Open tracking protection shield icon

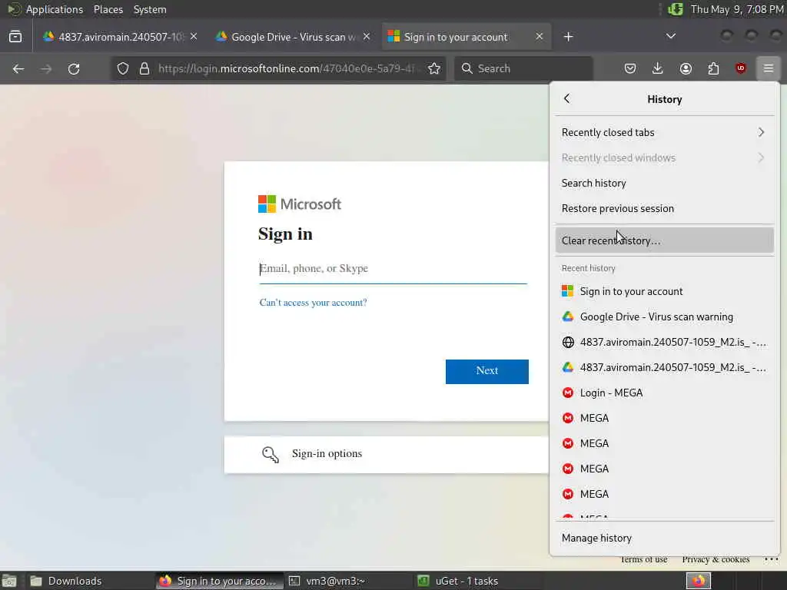[123, 68]
